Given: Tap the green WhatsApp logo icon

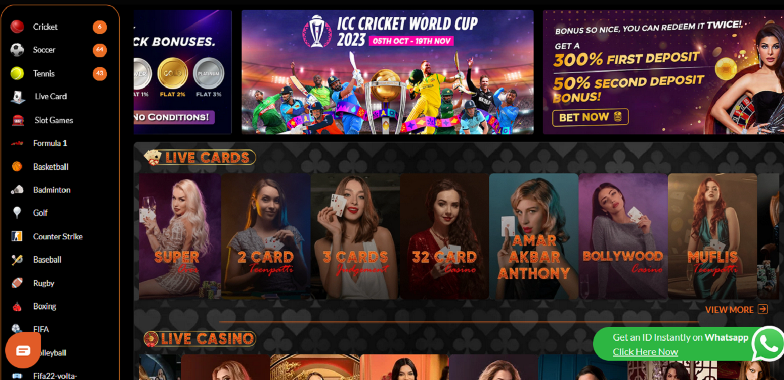Looking at the screenshot, I should (768, 344).
